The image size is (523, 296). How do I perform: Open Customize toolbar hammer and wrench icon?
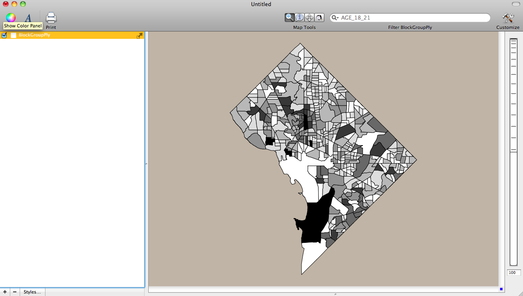507,18
